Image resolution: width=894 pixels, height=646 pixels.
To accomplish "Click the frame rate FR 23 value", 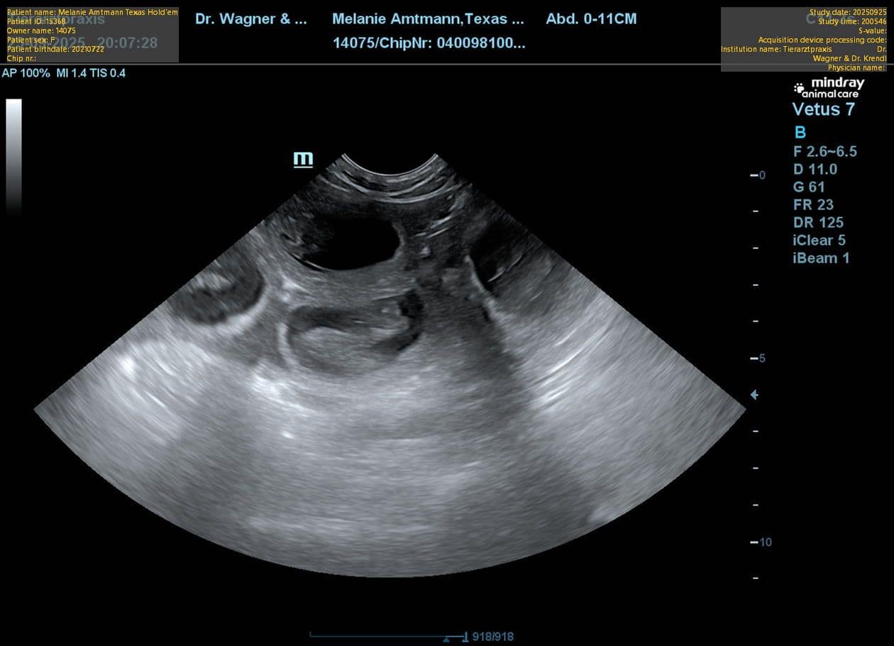I will pos(813,204).
